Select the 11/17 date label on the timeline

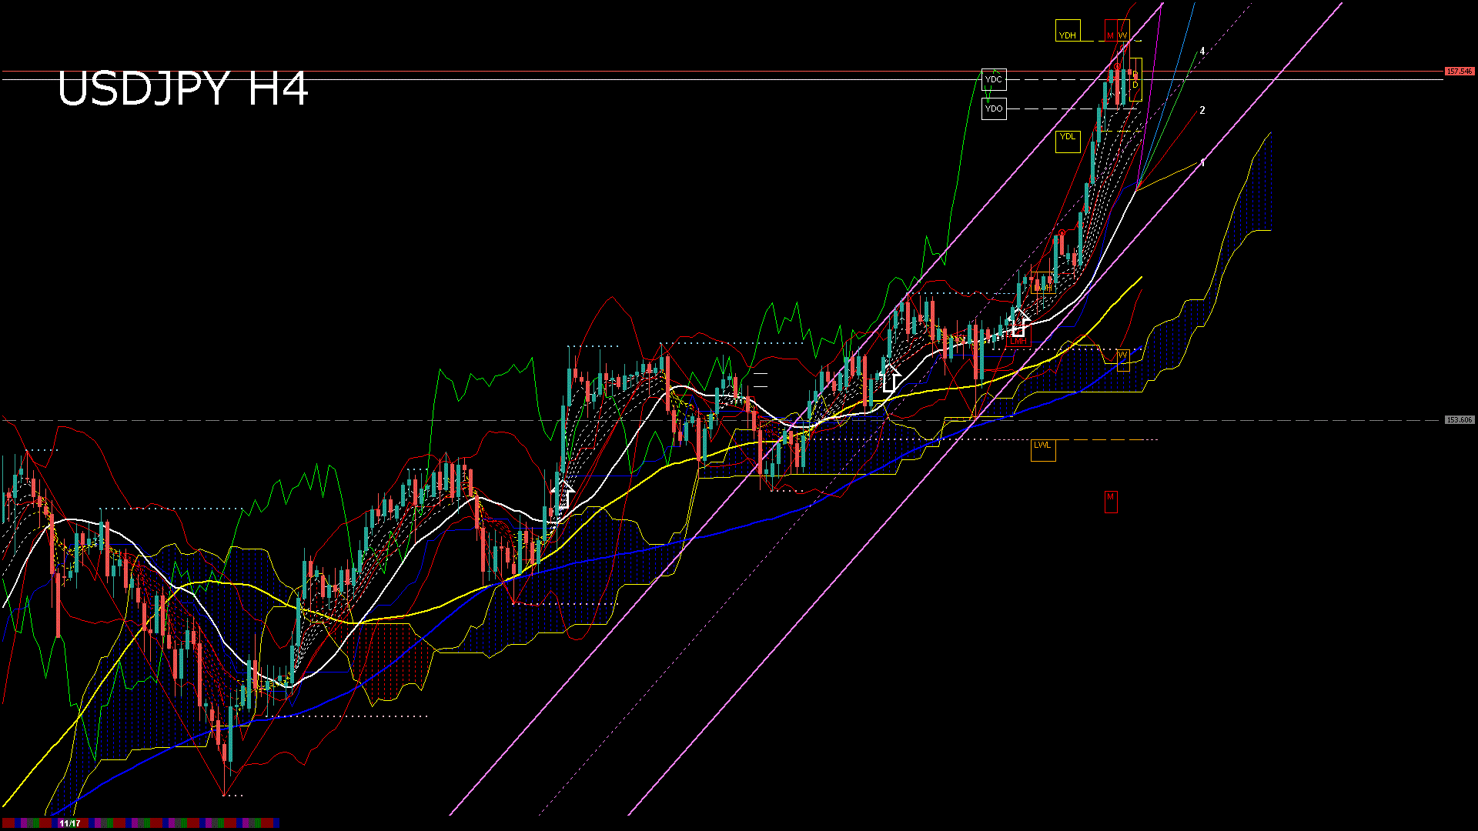70,823
